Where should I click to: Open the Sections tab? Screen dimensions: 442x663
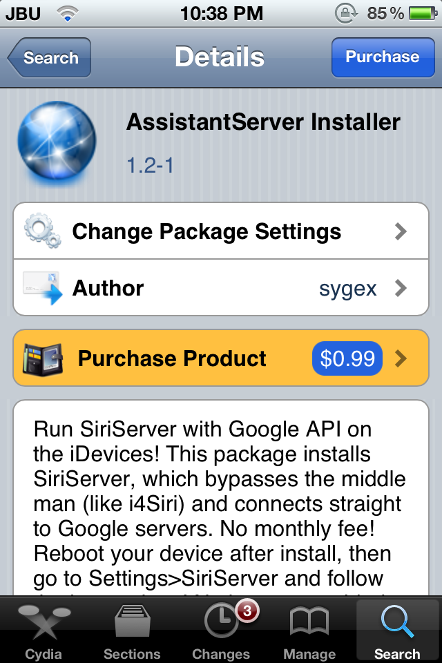[x=132, y=631]
